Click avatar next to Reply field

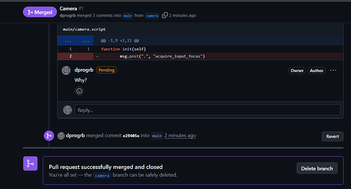(67, 110)
